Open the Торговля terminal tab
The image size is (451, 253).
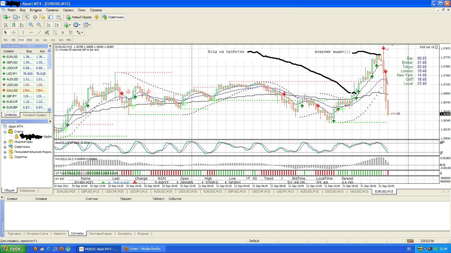(x=14, y=233)
